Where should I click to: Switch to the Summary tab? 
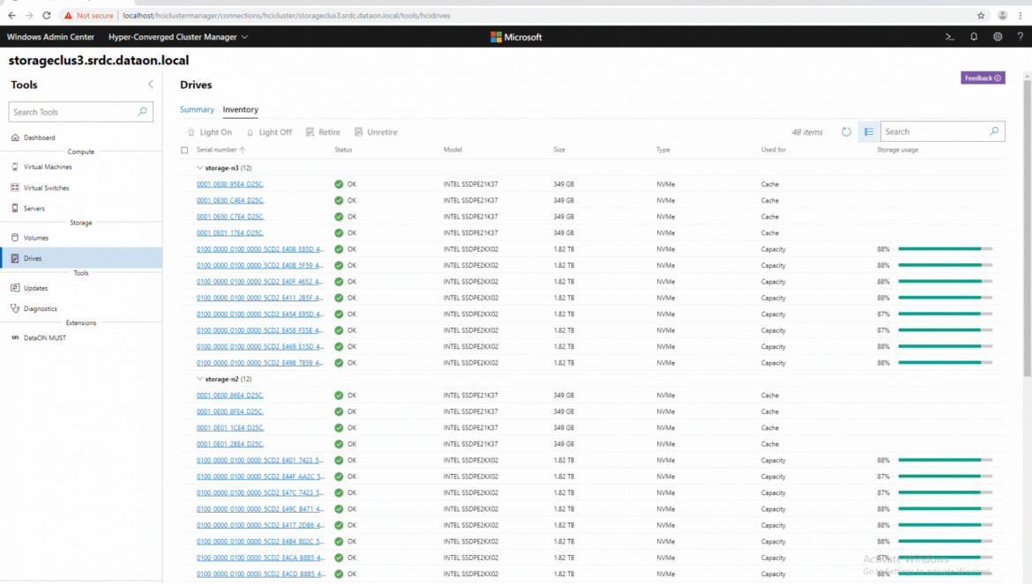point(197,110)
